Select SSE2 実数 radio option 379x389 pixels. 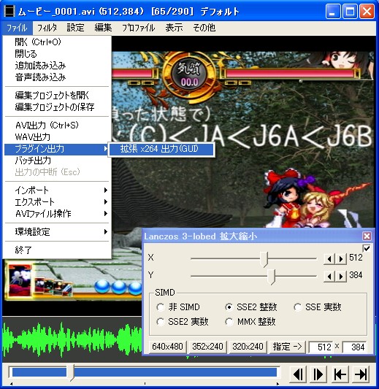(x=161, y=322)
